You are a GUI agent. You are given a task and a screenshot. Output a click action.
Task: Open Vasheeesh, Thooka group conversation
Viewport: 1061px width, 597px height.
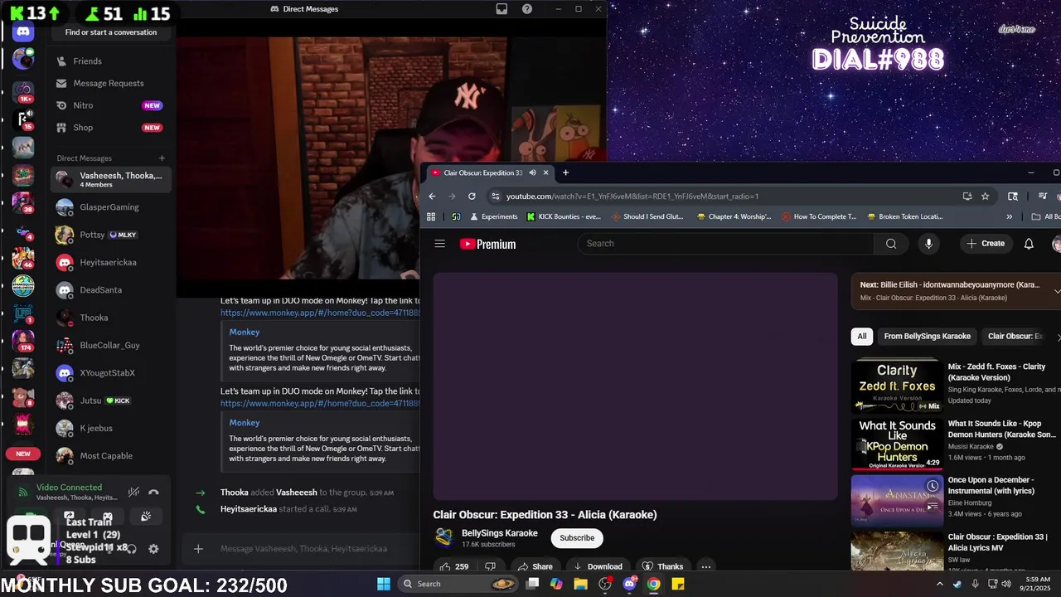pos(110,179)
